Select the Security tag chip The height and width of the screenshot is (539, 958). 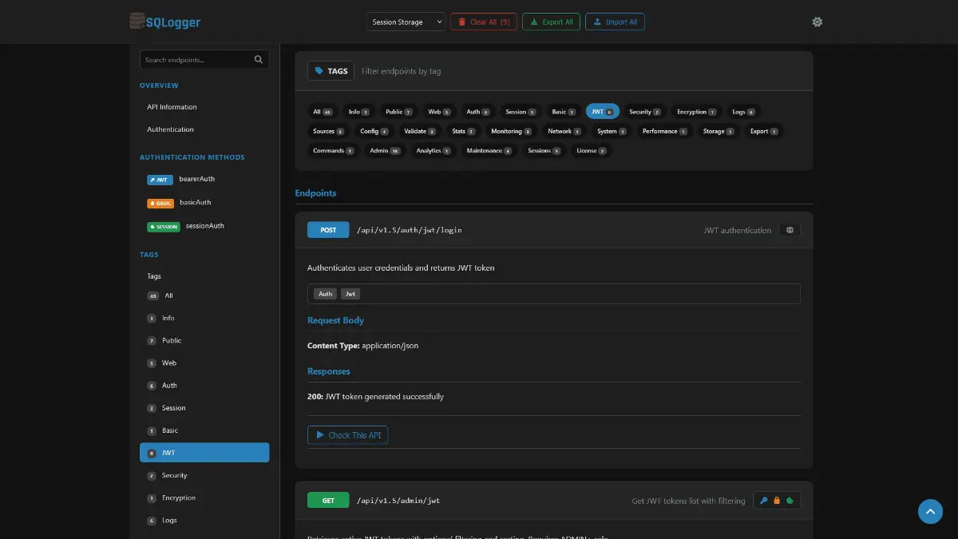(644, 112)
